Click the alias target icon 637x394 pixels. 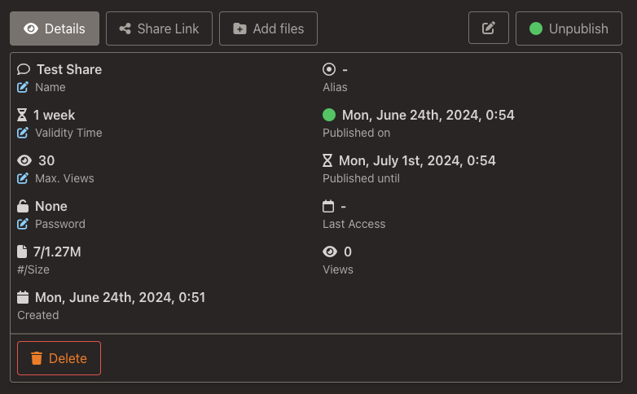tap(329, 69)
